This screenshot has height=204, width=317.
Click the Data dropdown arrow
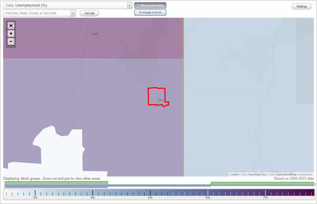(129, 5)
